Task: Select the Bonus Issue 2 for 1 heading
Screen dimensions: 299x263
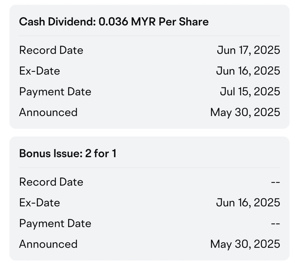Action: point(68,153)
